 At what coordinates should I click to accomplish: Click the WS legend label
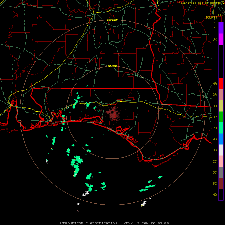tap(214, 139)
